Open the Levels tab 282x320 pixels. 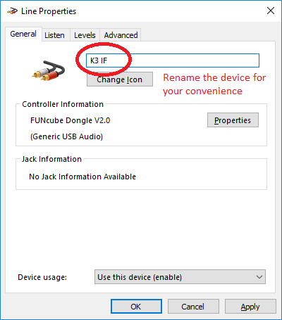pyautogui.click(x=85, y=35)
